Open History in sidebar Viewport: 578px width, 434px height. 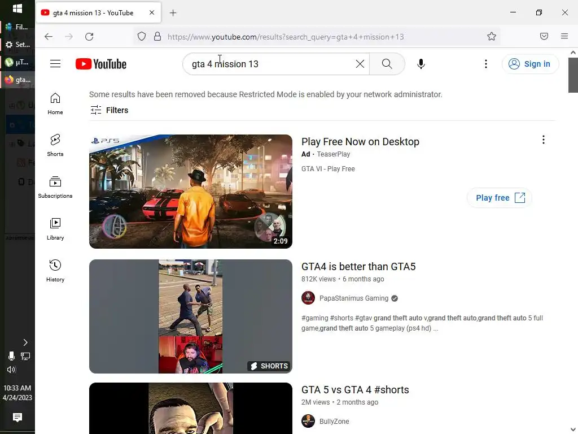pyautogui.click(x=55, y=271)
